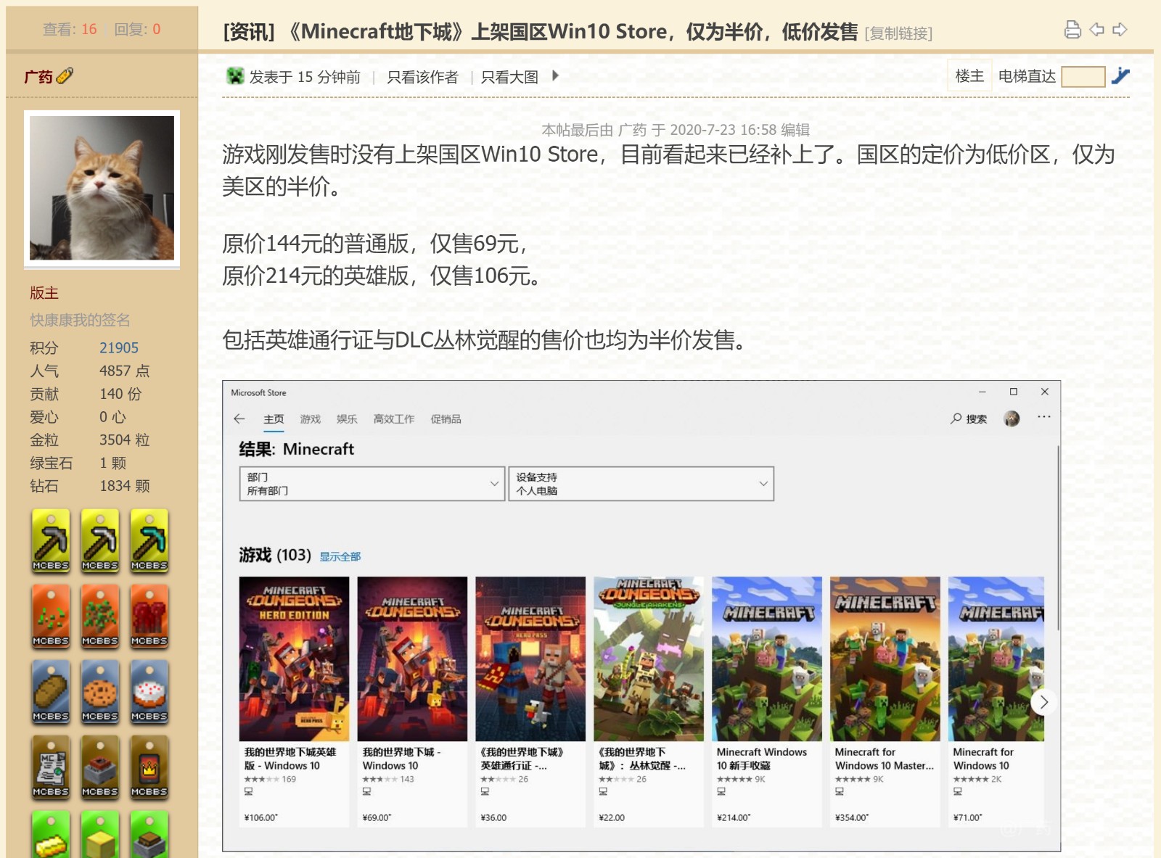This screenshot has width=1161, height=858.
Task: Open the username 广药 profile link
Action: coord(38,76)
